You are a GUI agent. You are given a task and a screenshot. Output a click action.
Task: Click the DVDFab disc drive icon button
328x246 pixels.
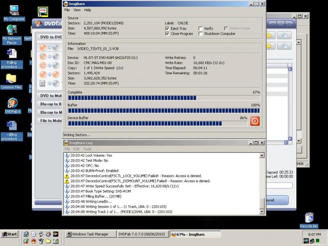[284, 36]
